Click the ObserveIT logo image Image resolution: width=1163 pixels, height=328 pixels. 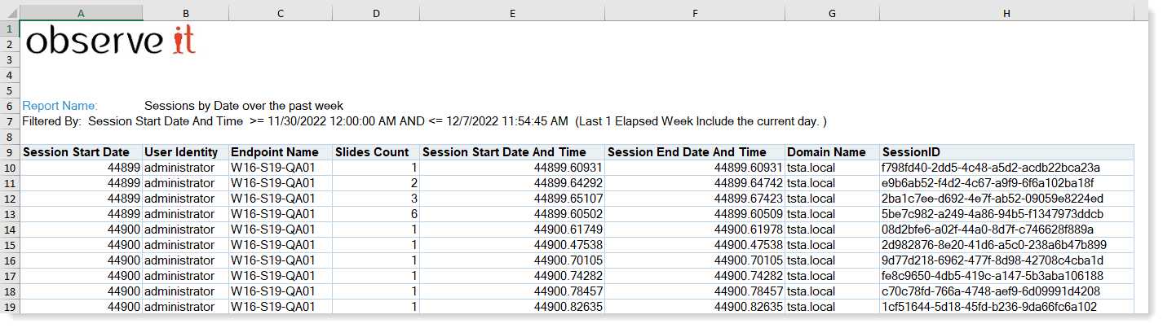(111, 41)
